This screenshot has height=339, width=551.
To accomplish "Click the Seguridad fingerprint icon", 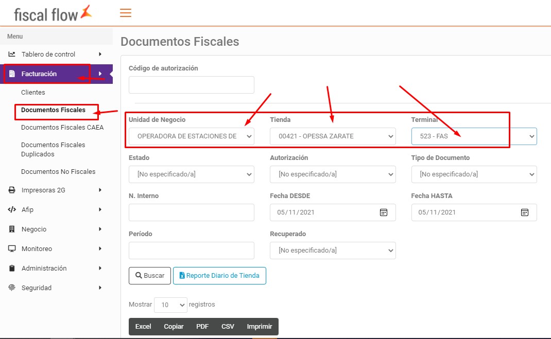I will click(12, 288).
